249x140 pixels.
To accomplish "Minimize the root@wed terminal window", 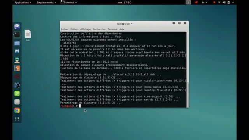I will tap(174, 23).
